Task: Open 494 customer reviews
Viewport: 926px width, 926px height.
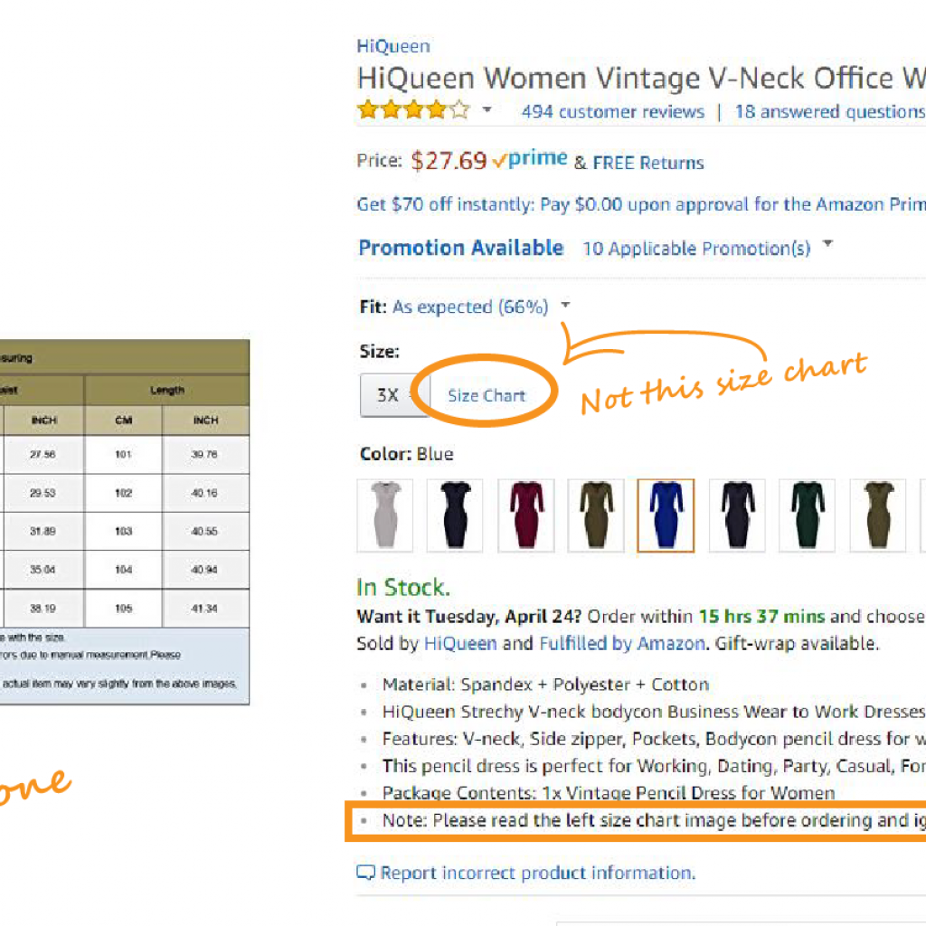Action: point(612,111)
